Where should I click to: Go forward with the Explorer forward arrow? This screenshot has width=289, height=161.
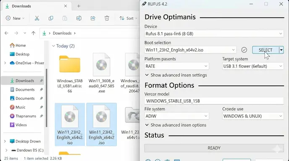[16, 33]
